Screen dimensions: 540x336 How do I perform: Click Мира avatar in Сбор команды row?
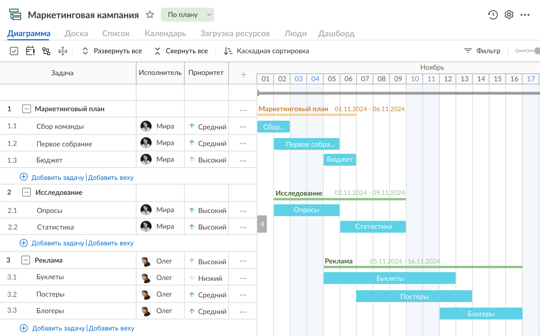pyautogui.click(x=146, y=126)
